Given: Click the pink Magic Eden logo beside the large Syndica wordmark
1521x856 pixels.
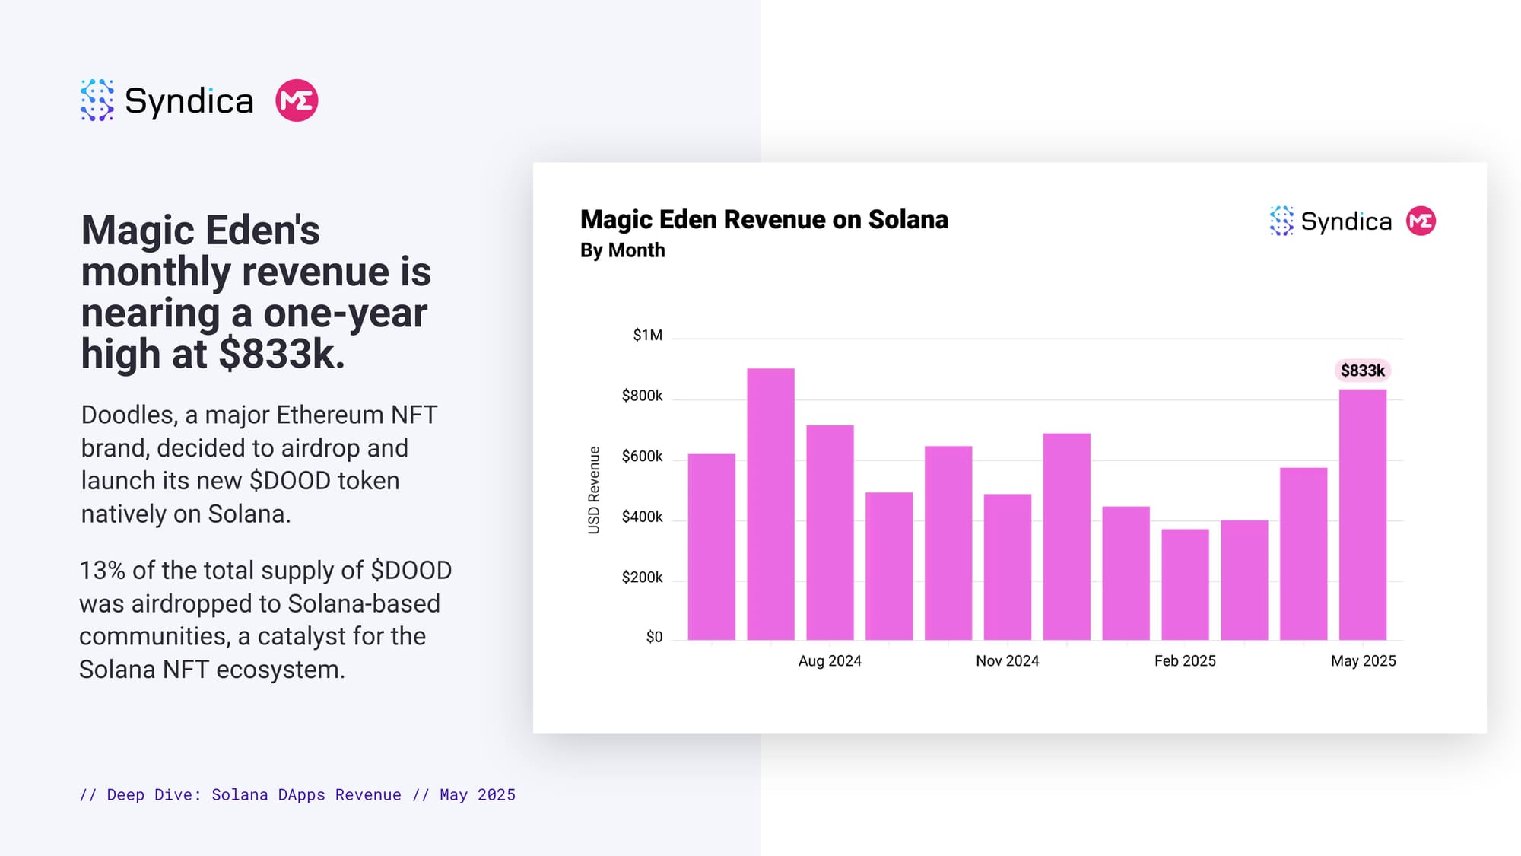Looking at the screenshot, I should pyautogui.click(x=297, y=100).
